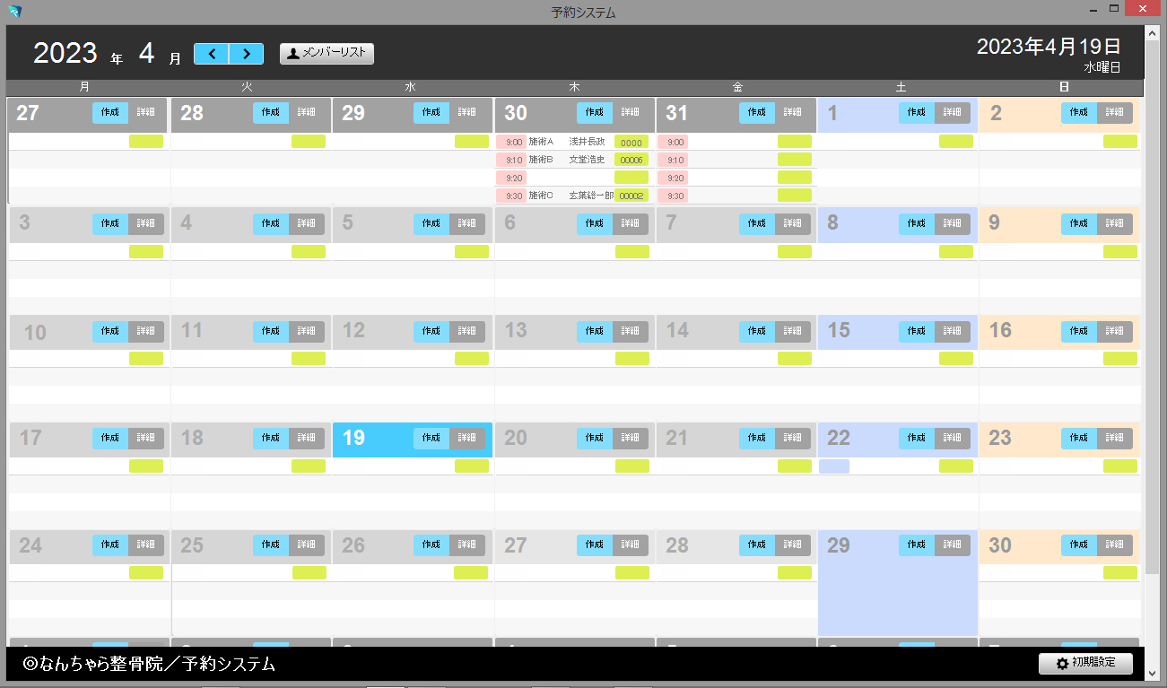The image size is (1167, 688).
Task: Click 作成 on April 29
Action: click(x=917, y=545)
